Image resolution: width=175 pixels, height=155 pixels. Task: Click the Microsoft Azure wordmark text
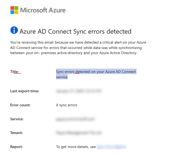coord(43,10)
